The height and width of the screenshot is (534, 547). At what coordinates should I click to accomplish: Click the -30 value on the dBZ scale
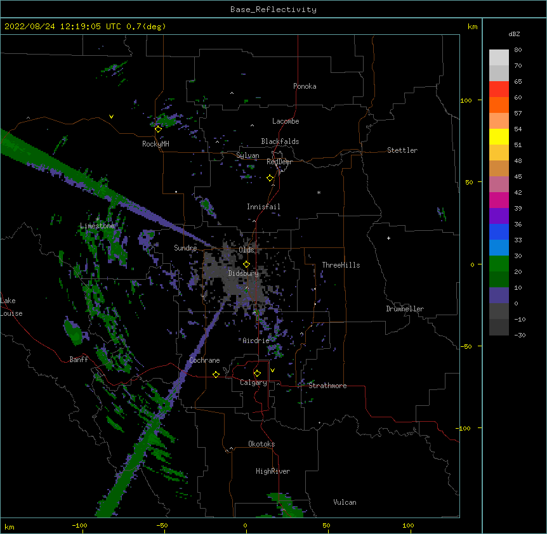(x=520, y=335)
